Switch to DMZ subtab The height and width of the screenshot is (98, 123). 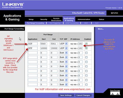point(86,23)
